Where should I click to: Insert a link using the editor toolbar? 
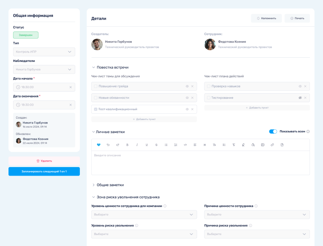coord(272,145)
